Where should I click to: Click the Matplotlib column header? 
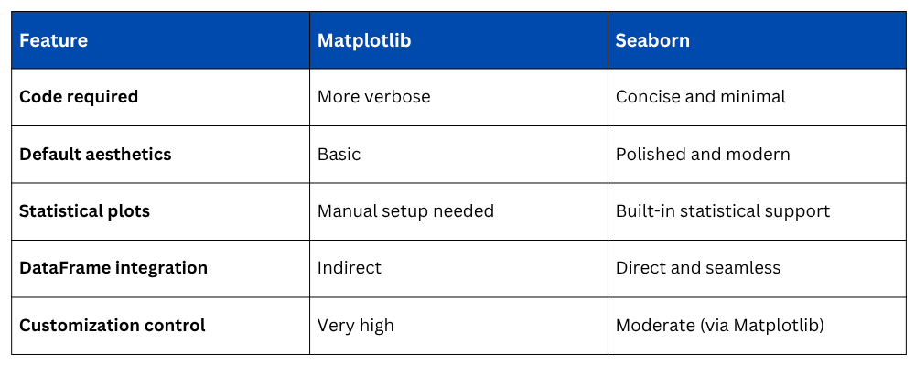(363, 40)
